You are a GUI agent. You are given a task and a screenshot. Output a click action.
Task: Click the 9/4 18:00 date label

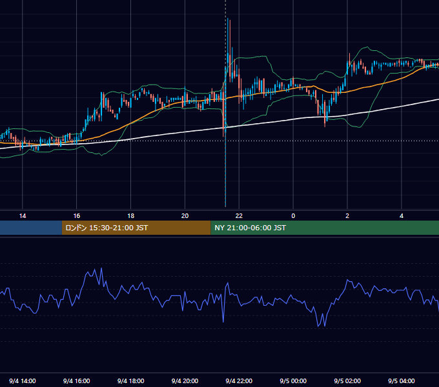pyautogui.click(x=131, y=381)
